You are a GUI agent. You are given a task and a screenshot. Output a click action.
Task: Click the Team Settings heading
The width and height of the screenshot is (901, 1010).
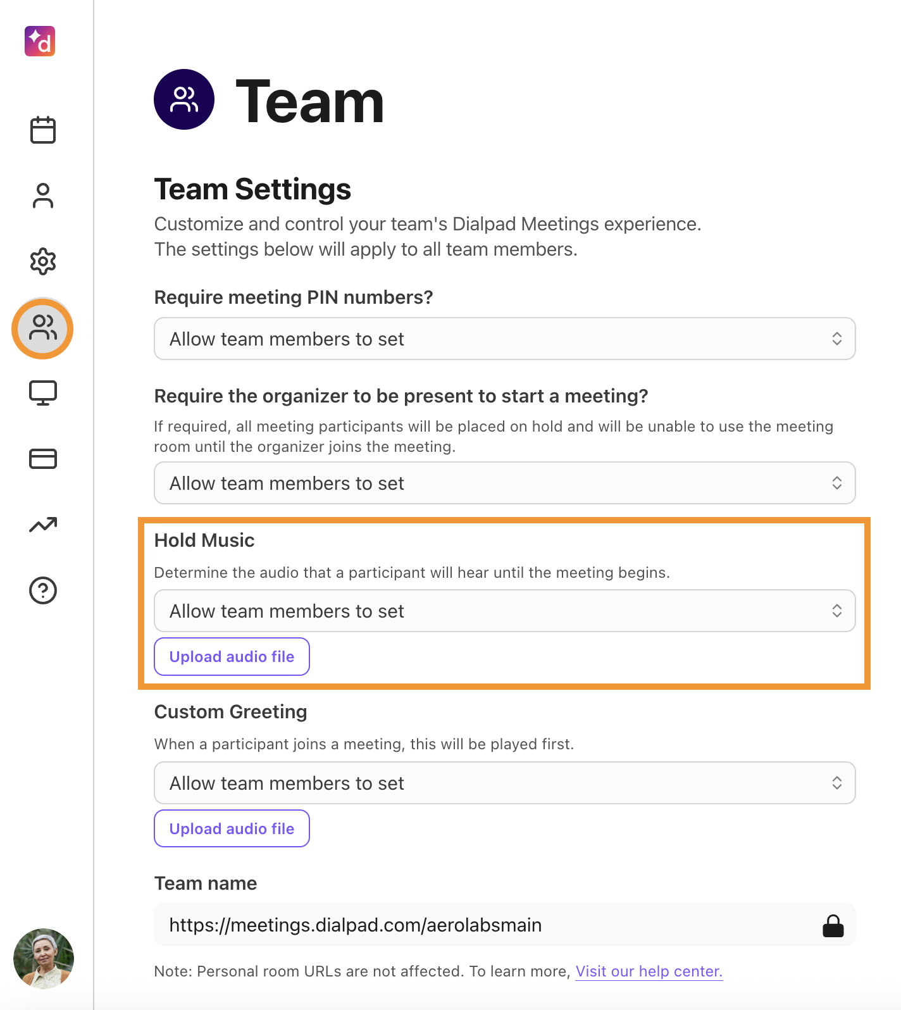tap(252, 189)
